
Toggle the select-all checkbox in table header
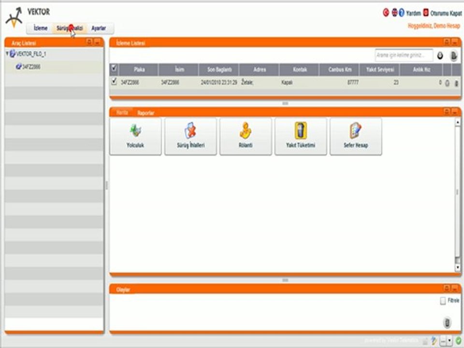click(x=114, y=69)
